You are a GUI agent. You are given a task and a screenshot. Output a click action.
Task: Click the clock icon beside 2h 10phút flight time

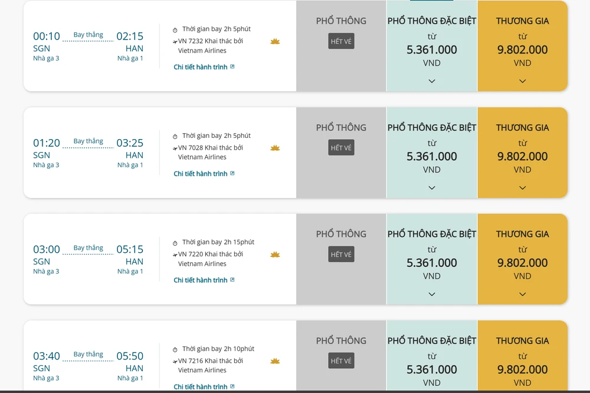175,349
